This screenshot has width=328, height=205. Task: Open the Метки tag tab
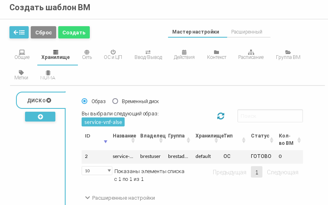[21, 75]
